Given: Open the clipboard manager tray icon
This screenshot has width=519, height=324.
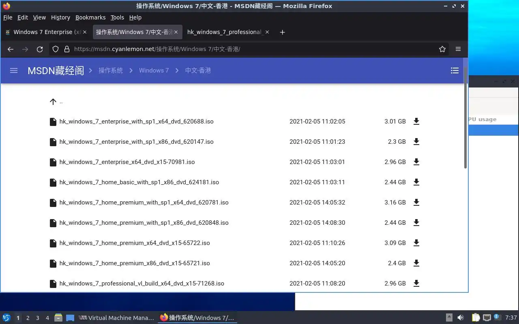Looking at the screenshot, I should point(476,318).
